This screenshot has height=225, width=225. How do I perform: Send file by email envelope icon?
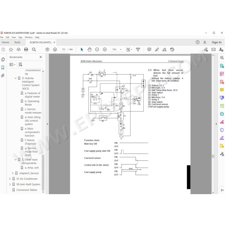213,50
